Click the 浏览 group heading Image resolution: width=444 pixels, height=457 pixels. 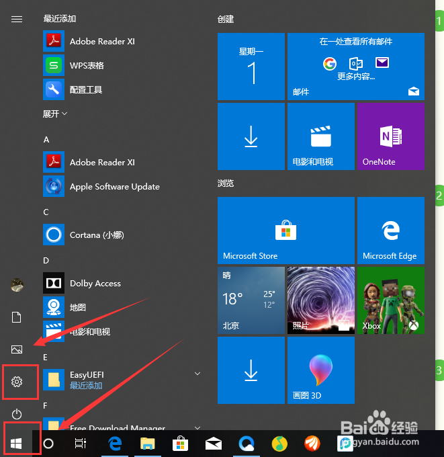226,183
